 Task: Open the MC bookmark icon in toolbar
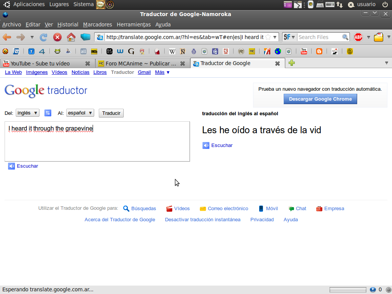(252, 51)
